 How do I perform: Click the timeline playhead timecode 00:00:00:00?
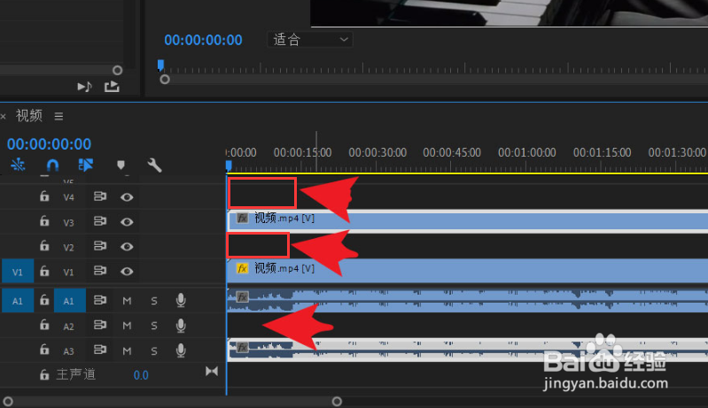(50, 144)
